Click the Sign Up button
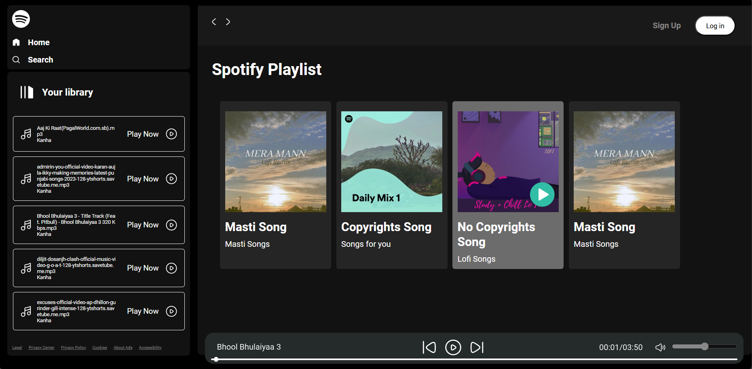Screen dimensions: 752x369 pyautogui.click(x=667, y=25)
